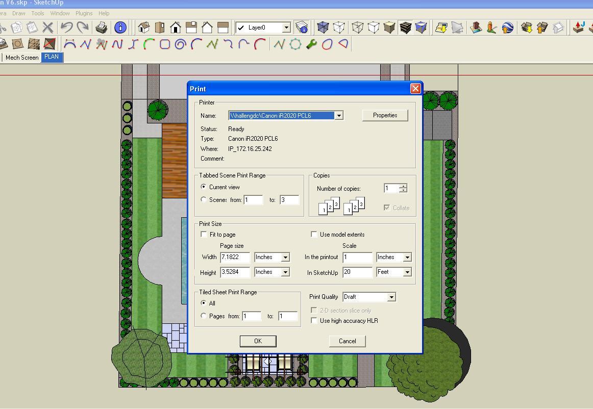593x409 pixels.
Task: Click the Erase X icon
Action: (x=48, y=28)
